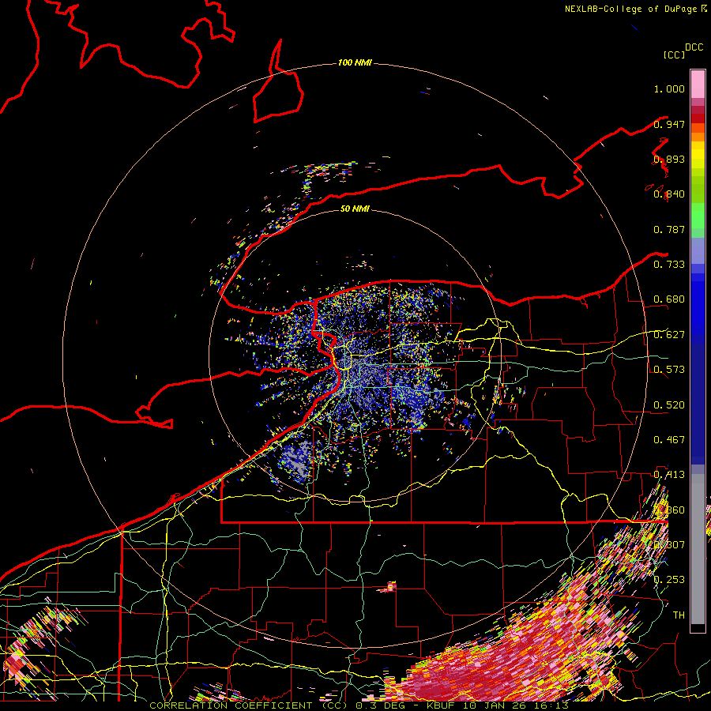Click the 1.000 legend value

(669, 88)
